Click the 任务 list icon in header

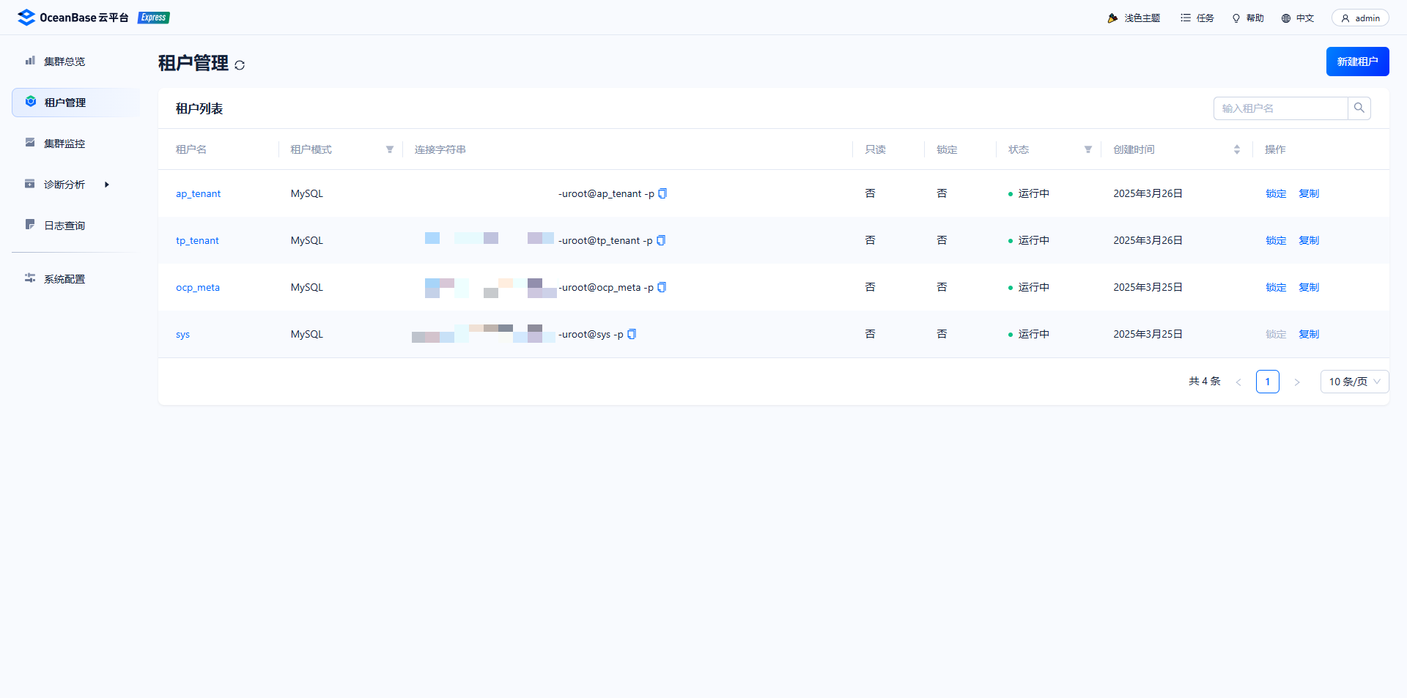[x=1186, y=18]
